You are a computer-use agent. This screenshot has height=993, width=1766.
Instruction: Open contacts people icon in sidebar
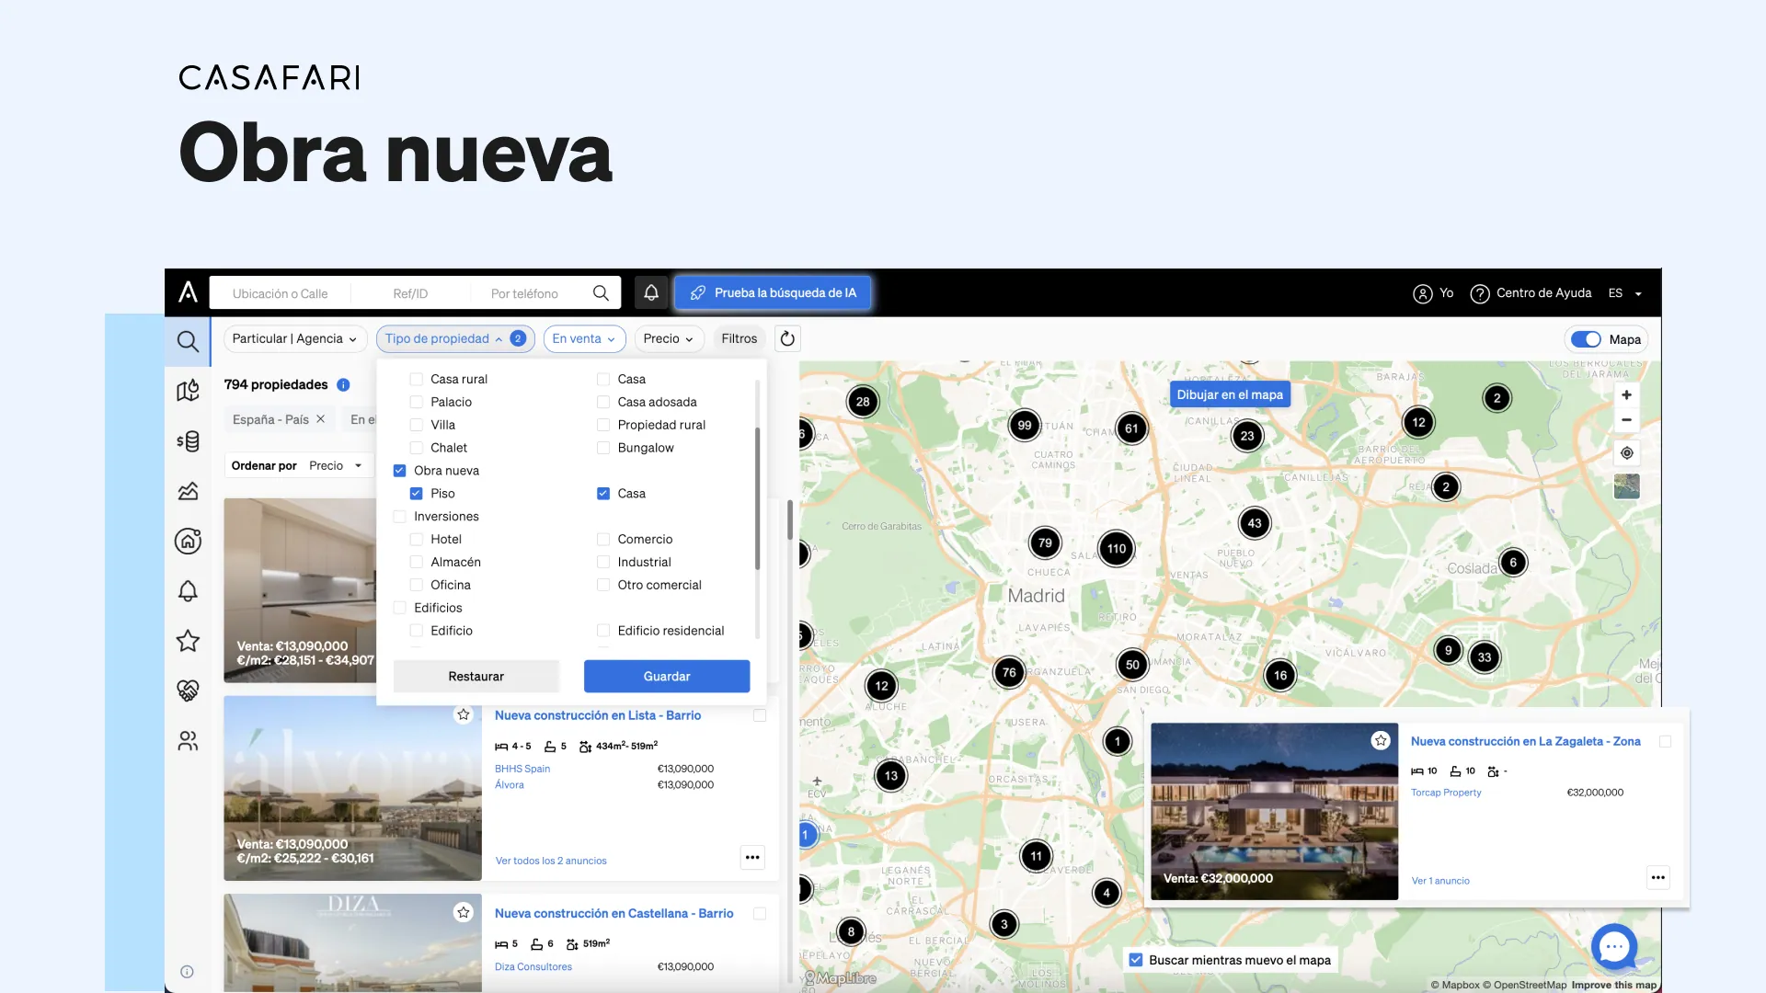(188, 740)
